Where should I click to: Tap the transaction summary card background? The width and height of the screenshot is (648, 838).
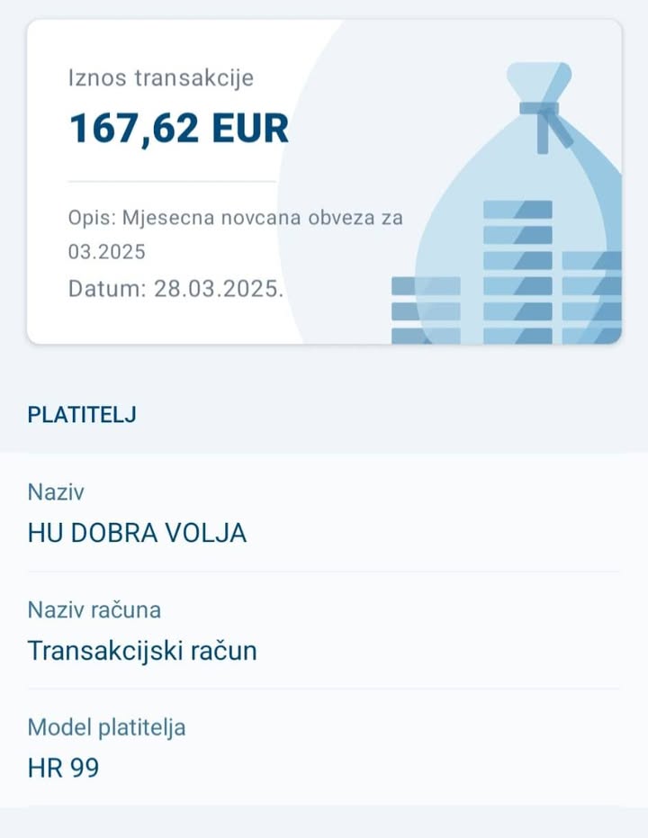click(x=324, y=182)
